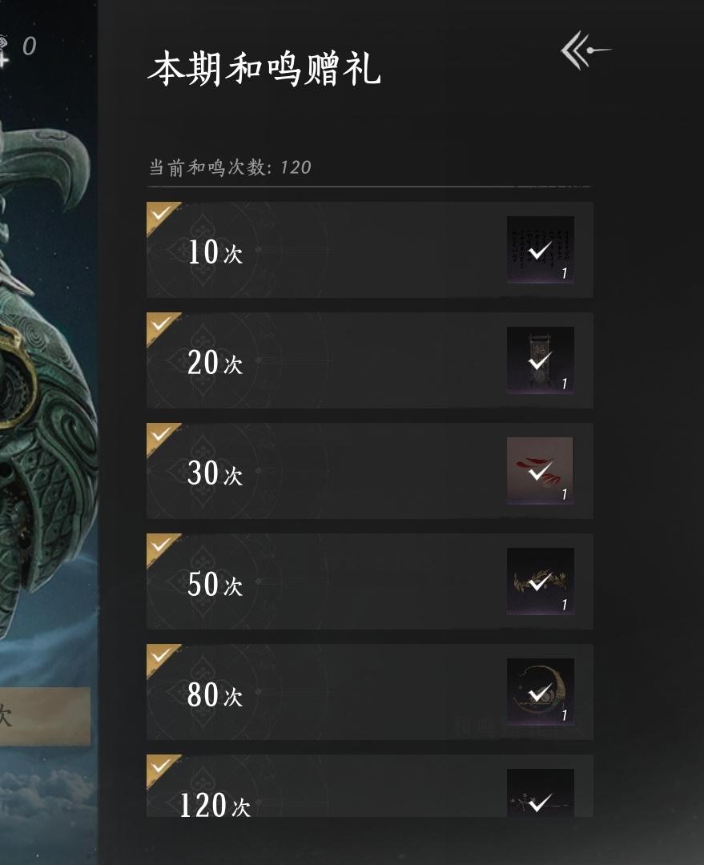Click the gold checkmark badge on 10次 row
Image resolution: width=704 pixels, height=865 pixels.
click(x=163, y=216)
